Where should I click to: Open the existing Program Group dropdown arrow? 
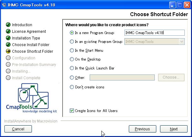[182, 41]
